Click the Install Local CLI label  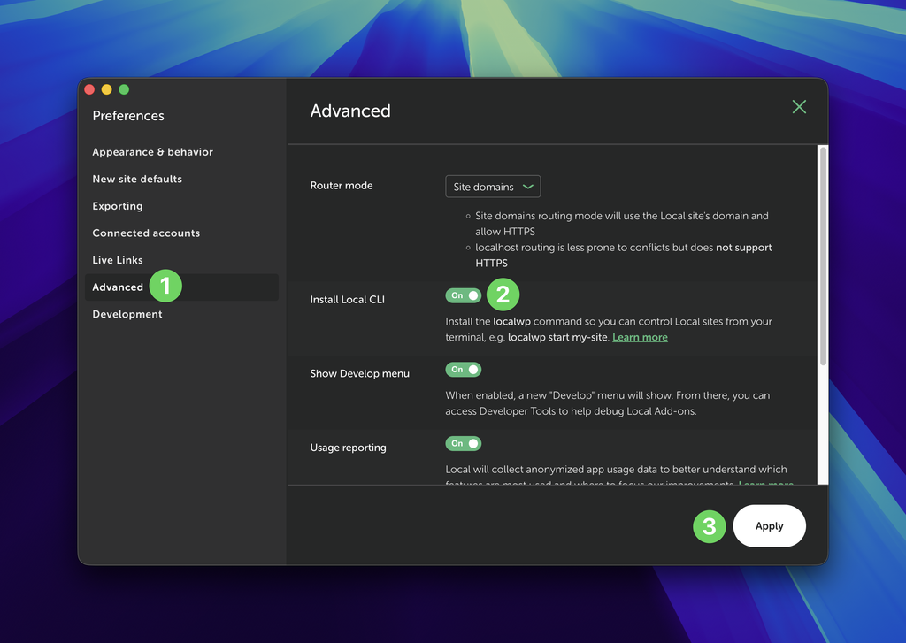347,299
